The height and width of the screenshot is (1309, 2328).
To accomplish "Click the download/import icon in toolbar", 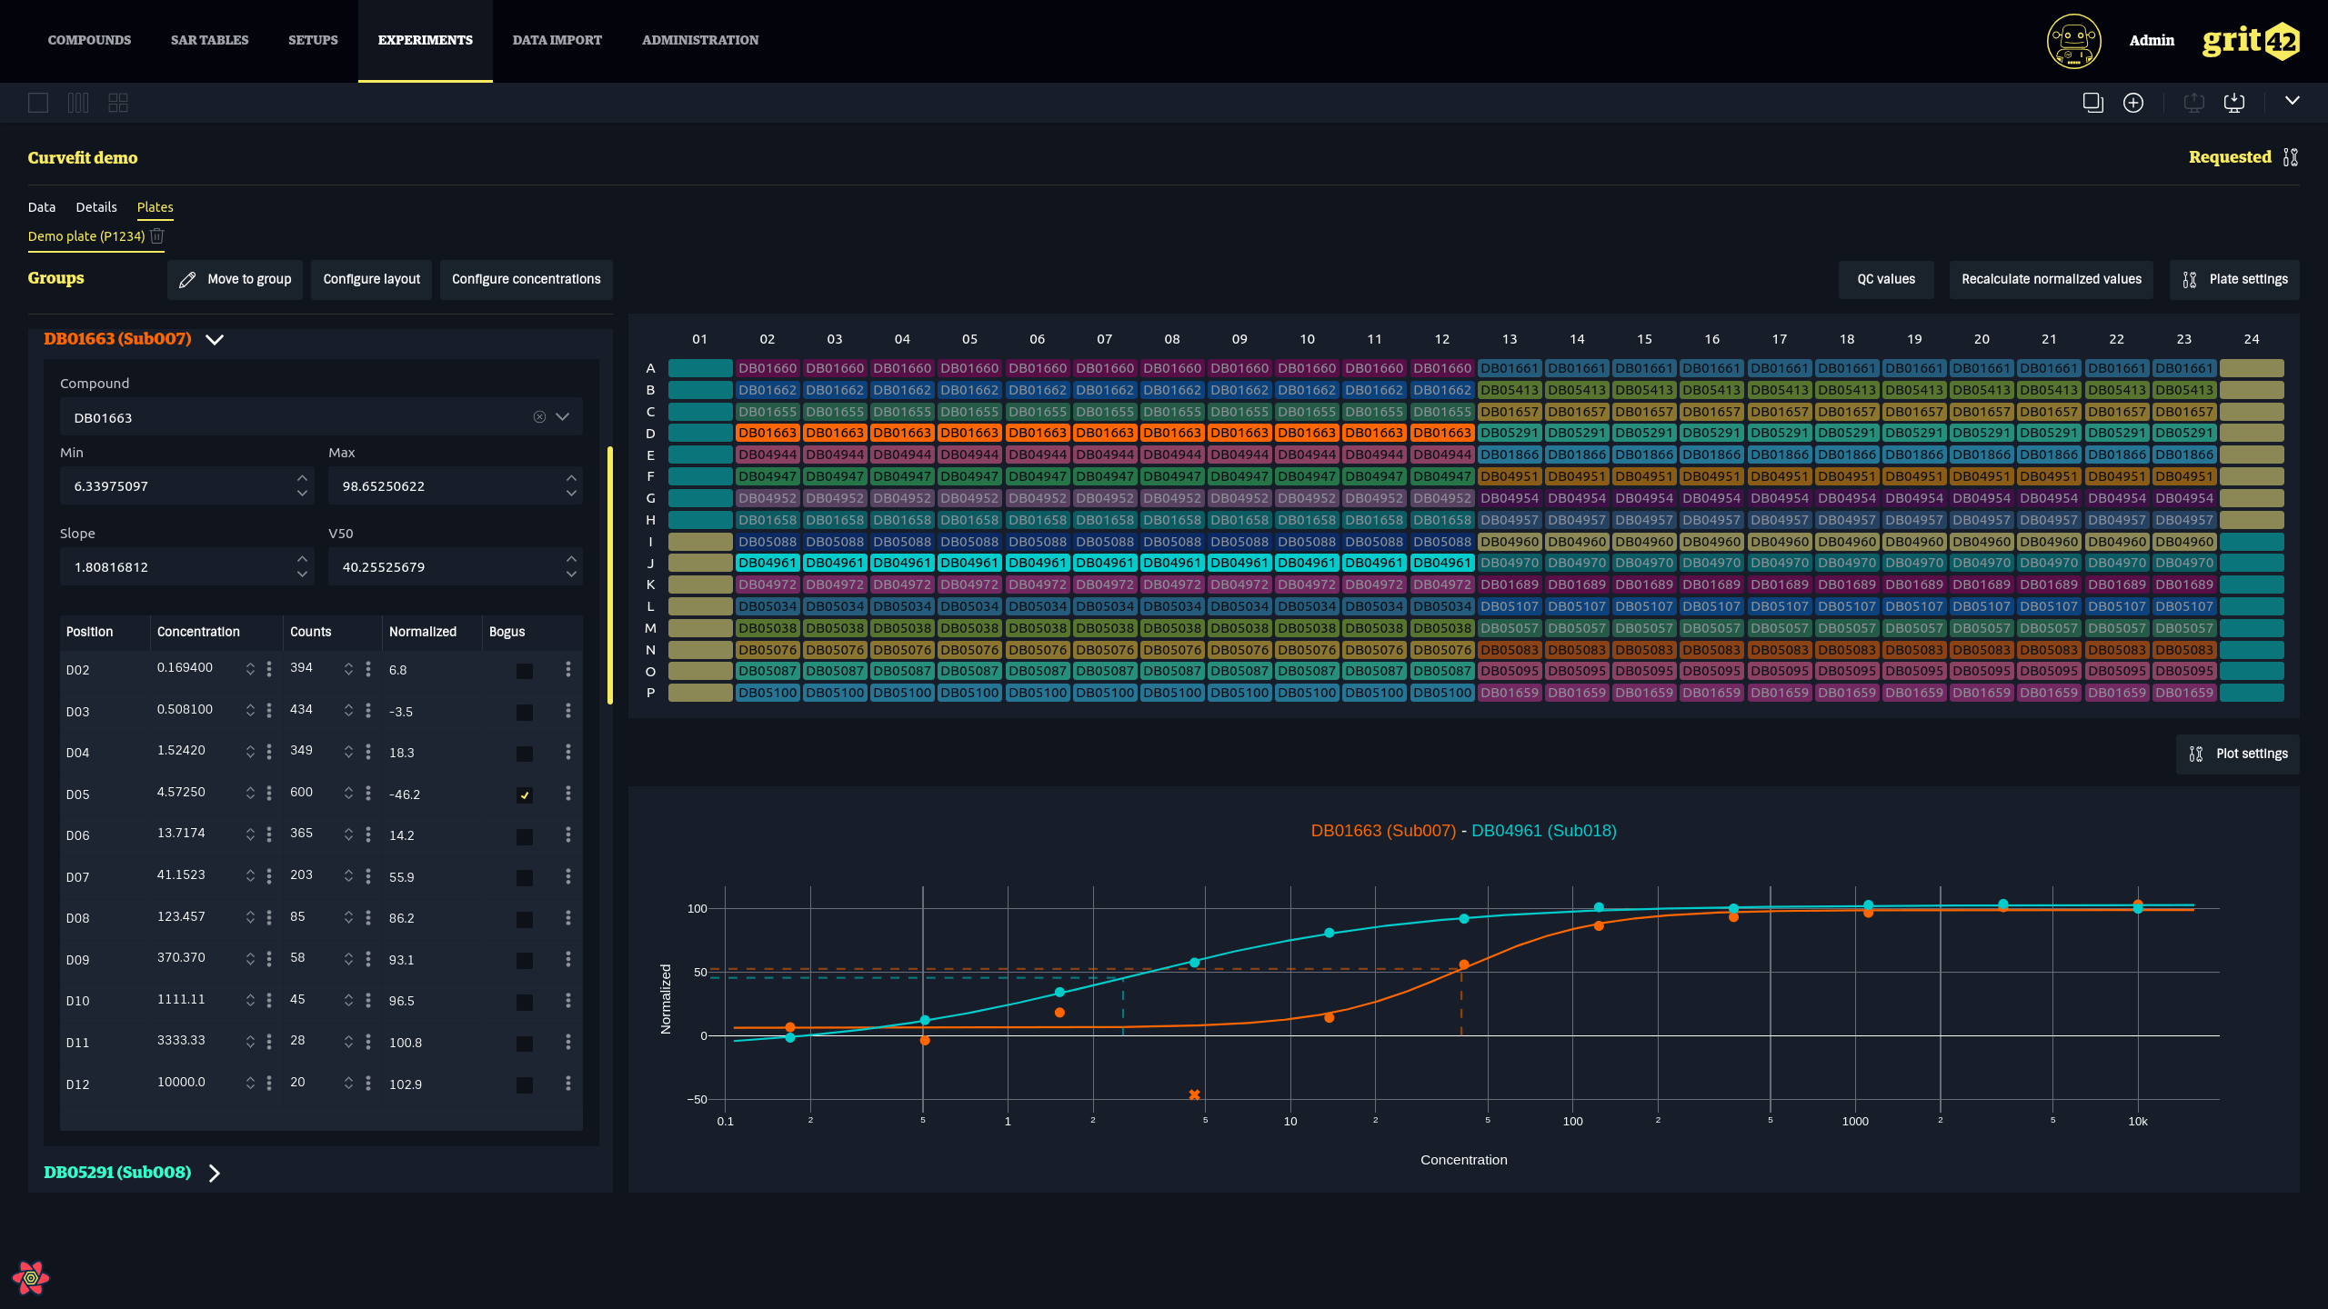I will (x=2234, y=103).
